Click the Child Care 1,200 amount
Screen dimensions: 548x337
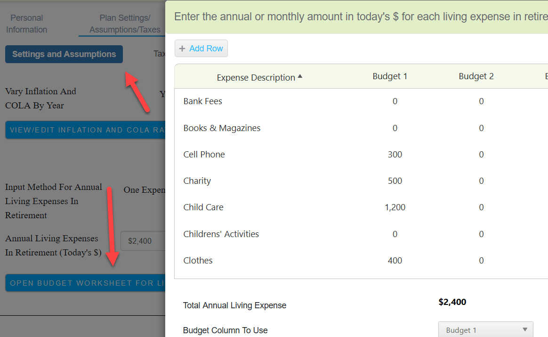[x=395, y=207]
